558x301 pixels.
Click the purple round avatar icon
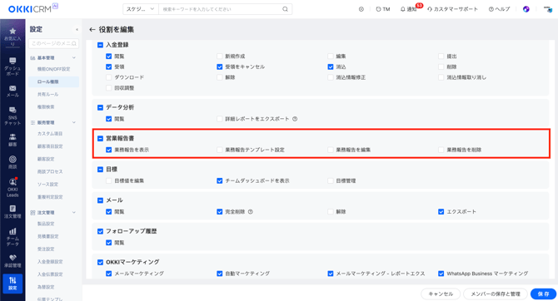tap(526, 9)
